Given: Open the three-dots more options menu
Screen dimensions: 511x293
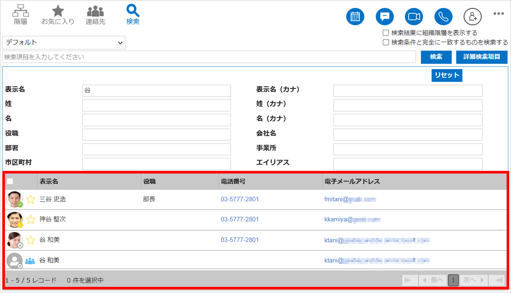Looking at the screenshot, I should [498, 13].
